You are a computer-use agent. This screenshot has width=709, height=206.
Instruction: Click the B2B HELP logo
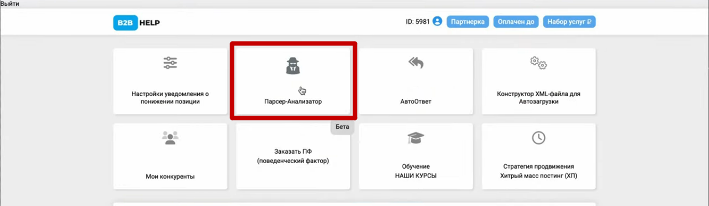(x=137, y=22)
